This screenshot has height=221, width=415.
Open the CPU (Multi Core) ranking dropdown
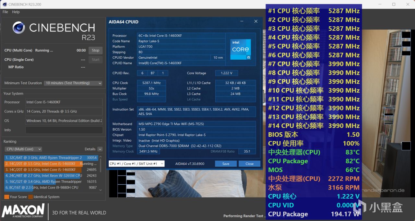(x=23, y=149)
